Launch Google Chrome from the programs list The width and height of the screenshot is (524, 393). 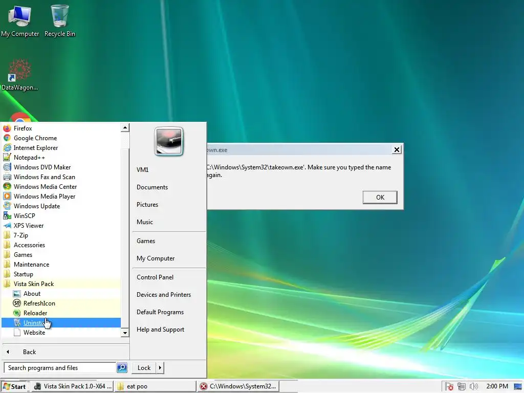[61, 138]
